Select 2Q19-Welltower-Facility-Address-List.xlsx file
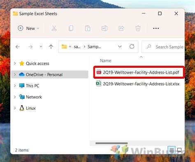The image size is (195, 162). 138,84
